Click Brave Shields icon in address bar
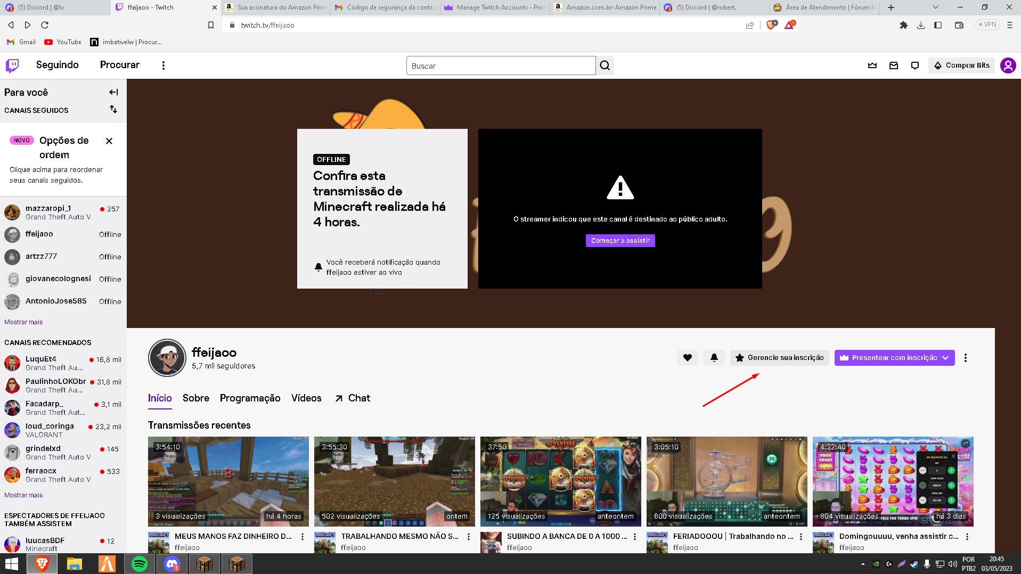Image resolution: width=1021 pixels, height=574 pixels. click(x=771, y=24)
